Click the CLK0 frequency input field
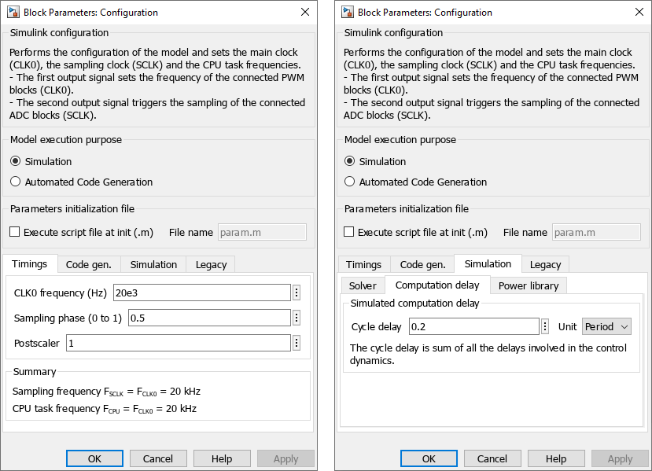 pyautogui.click(x=202, y=293)
